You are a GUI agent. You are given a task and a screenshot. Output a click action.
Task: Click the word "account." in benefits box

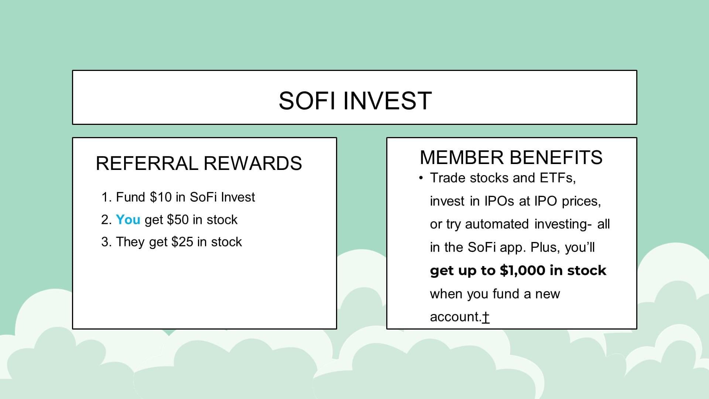click(x=455, y=317)
